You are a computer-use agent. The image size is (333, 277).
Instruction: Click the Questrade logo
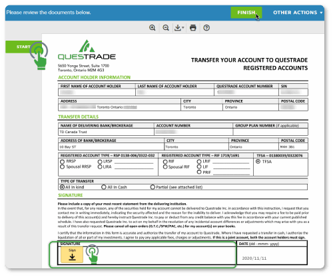point(87,50)
